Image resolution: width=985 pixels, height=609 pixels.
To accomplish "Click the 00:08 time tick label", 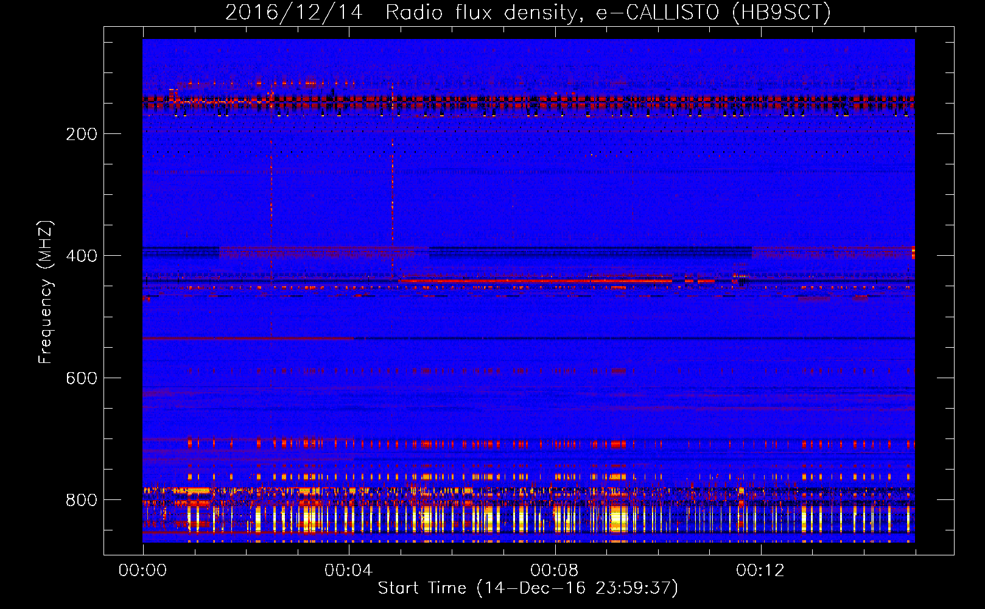I will 554,571.
